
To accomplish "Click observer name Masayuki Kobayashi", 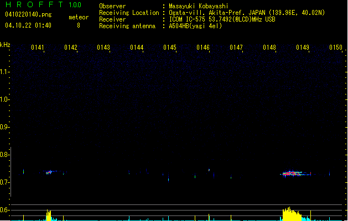I will click(x=199, y=6).
